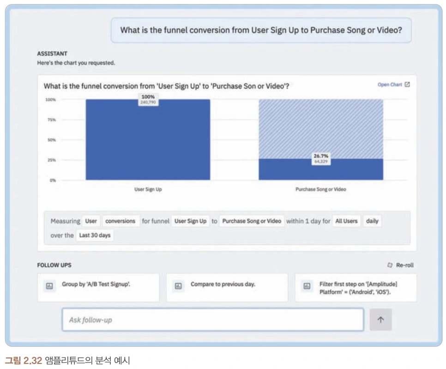Click the 'FOLLOW UPS' heading
This screenshot has width=446, height=369.
coord(54,265)
